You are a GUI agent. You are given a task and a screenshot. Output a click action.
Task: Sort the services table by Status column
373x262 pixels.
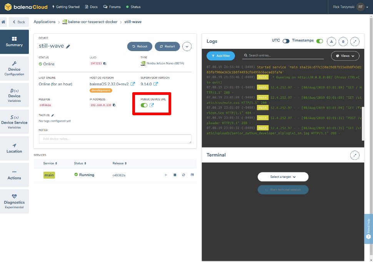(x=80, y=163)
